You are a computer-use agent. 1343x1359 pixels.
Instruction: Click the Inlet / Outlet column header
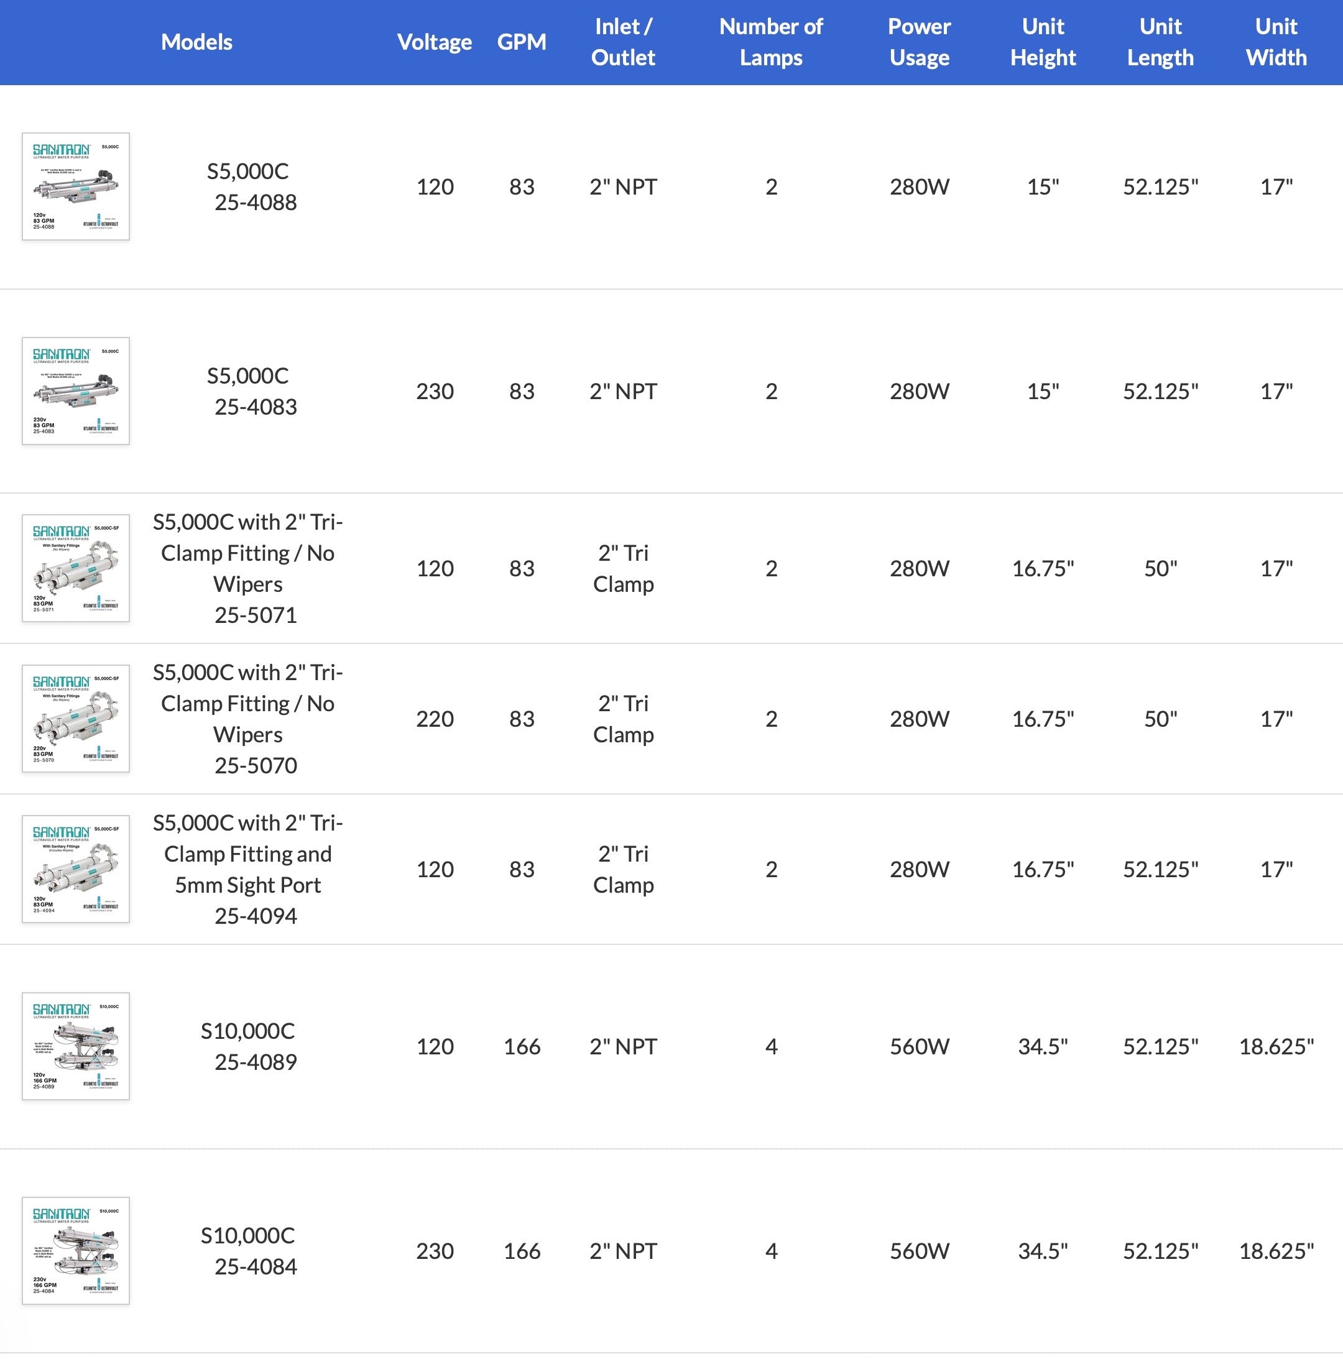tap(623, 42)
